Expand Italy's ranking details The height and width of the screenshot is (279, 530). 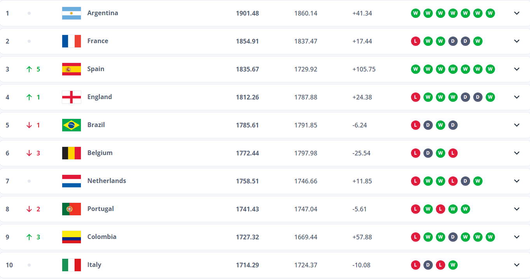point(517,265)
